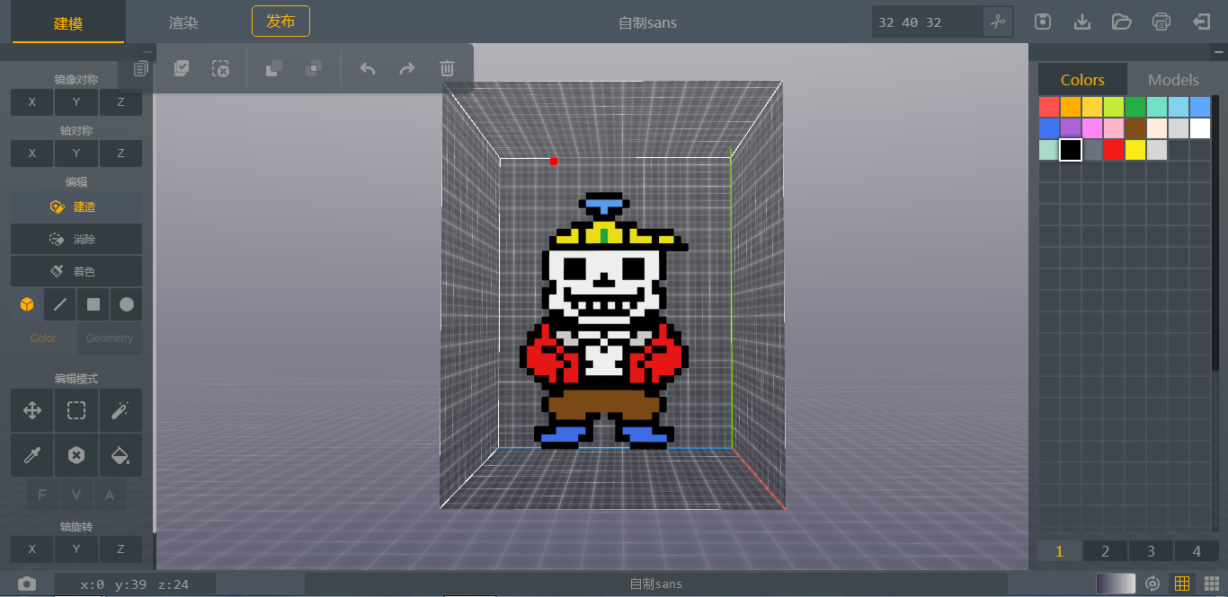Pick the bright yellow swatch in third row

pyautogui.click(x=1135, y=150)
